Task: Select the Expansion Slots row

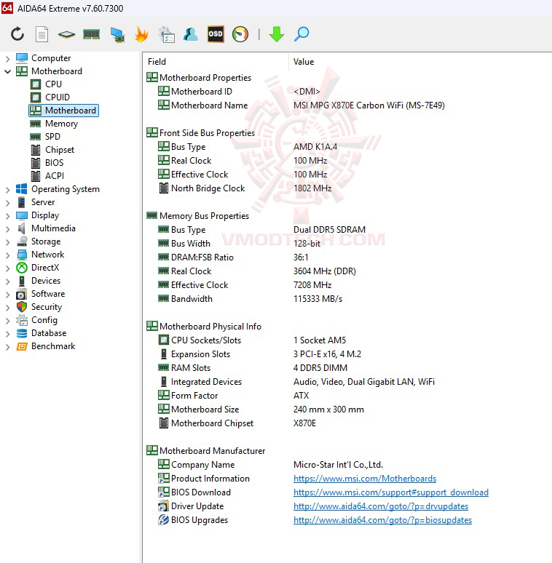Action: [x=259, y=354]
